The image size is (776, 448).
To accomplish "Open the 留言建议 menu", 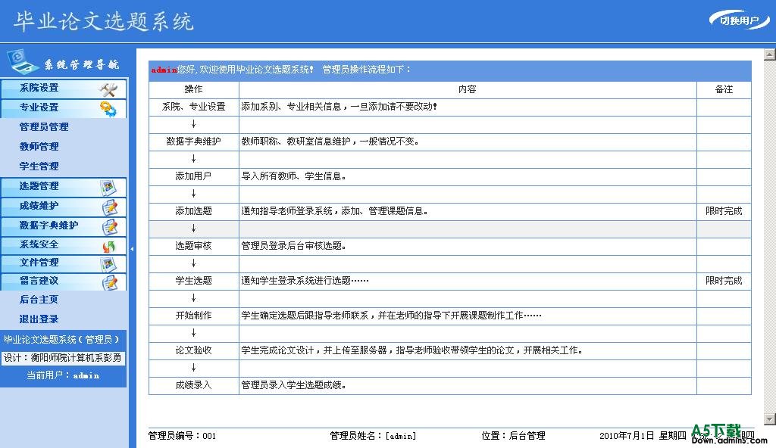I will point(64,282).
